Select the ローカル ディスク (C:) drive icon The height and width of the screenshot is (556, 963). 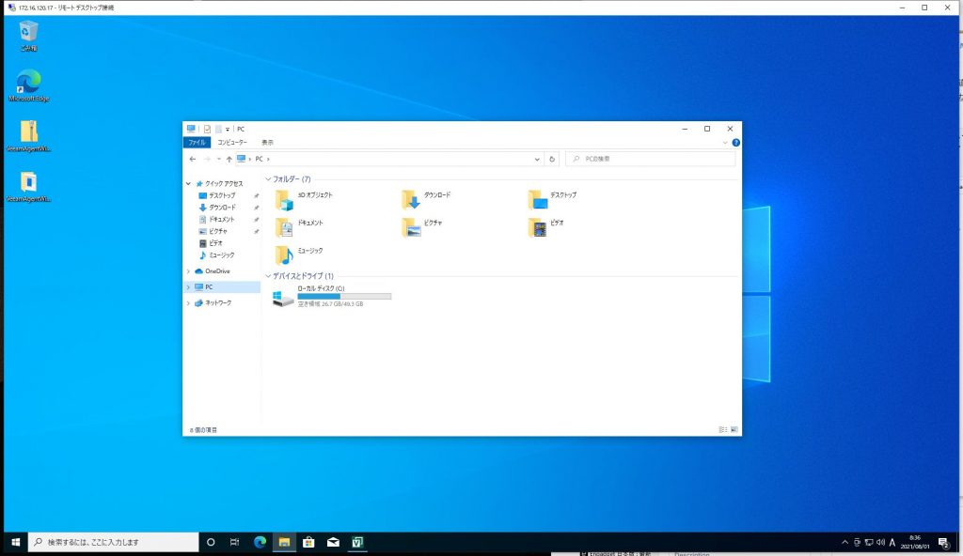coord(283,299)
